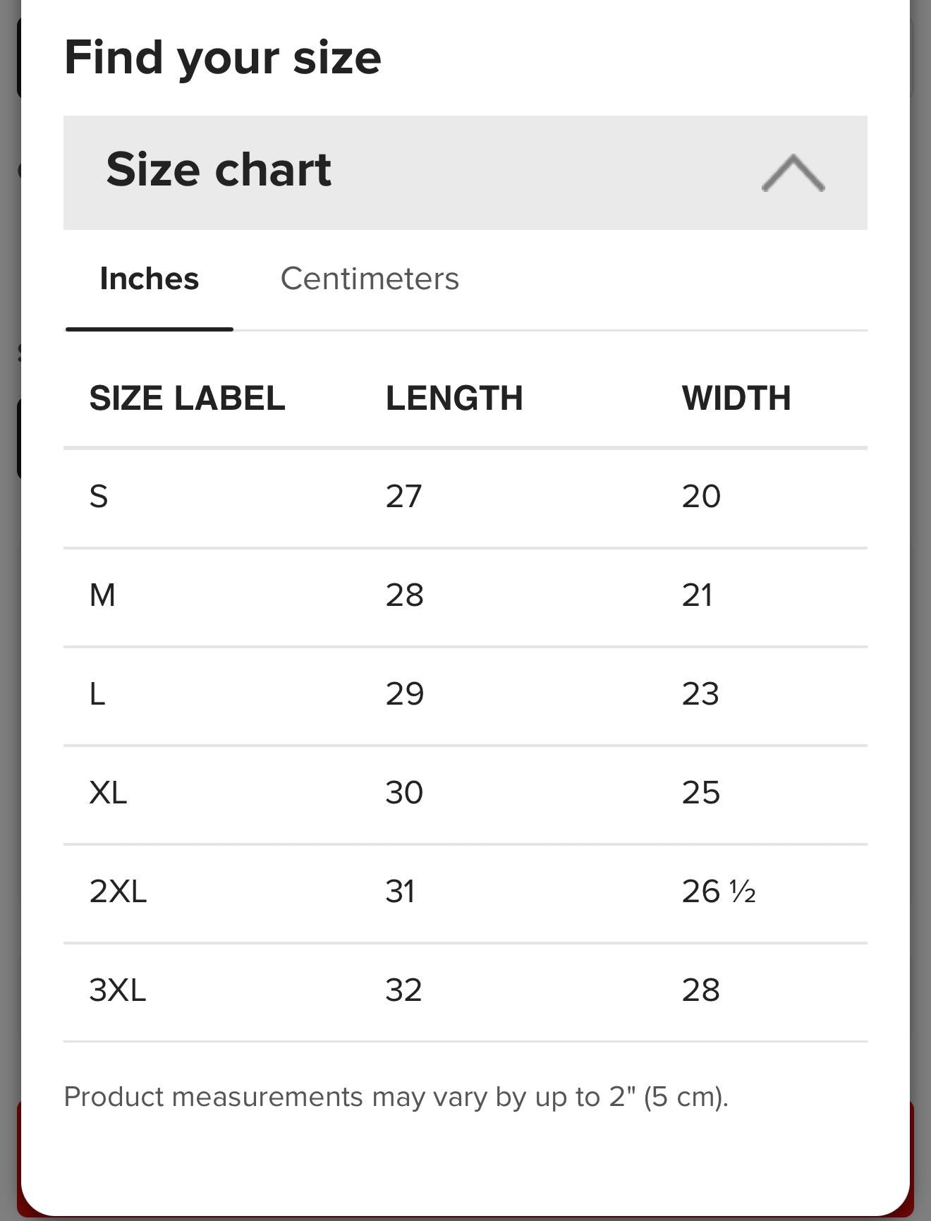Click the width value 20
Image resolution: width=931 pixels, height=1221 pixels.
(x=701, y=497)
